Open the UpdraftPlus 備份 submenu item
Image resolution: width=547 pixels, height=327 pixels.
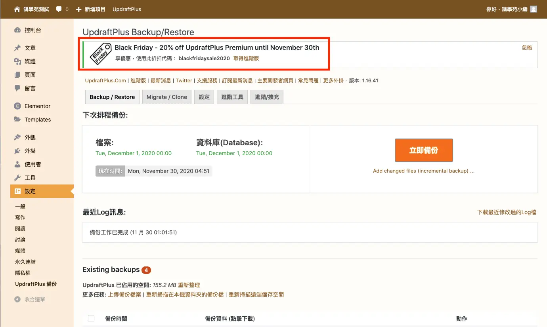36,284
